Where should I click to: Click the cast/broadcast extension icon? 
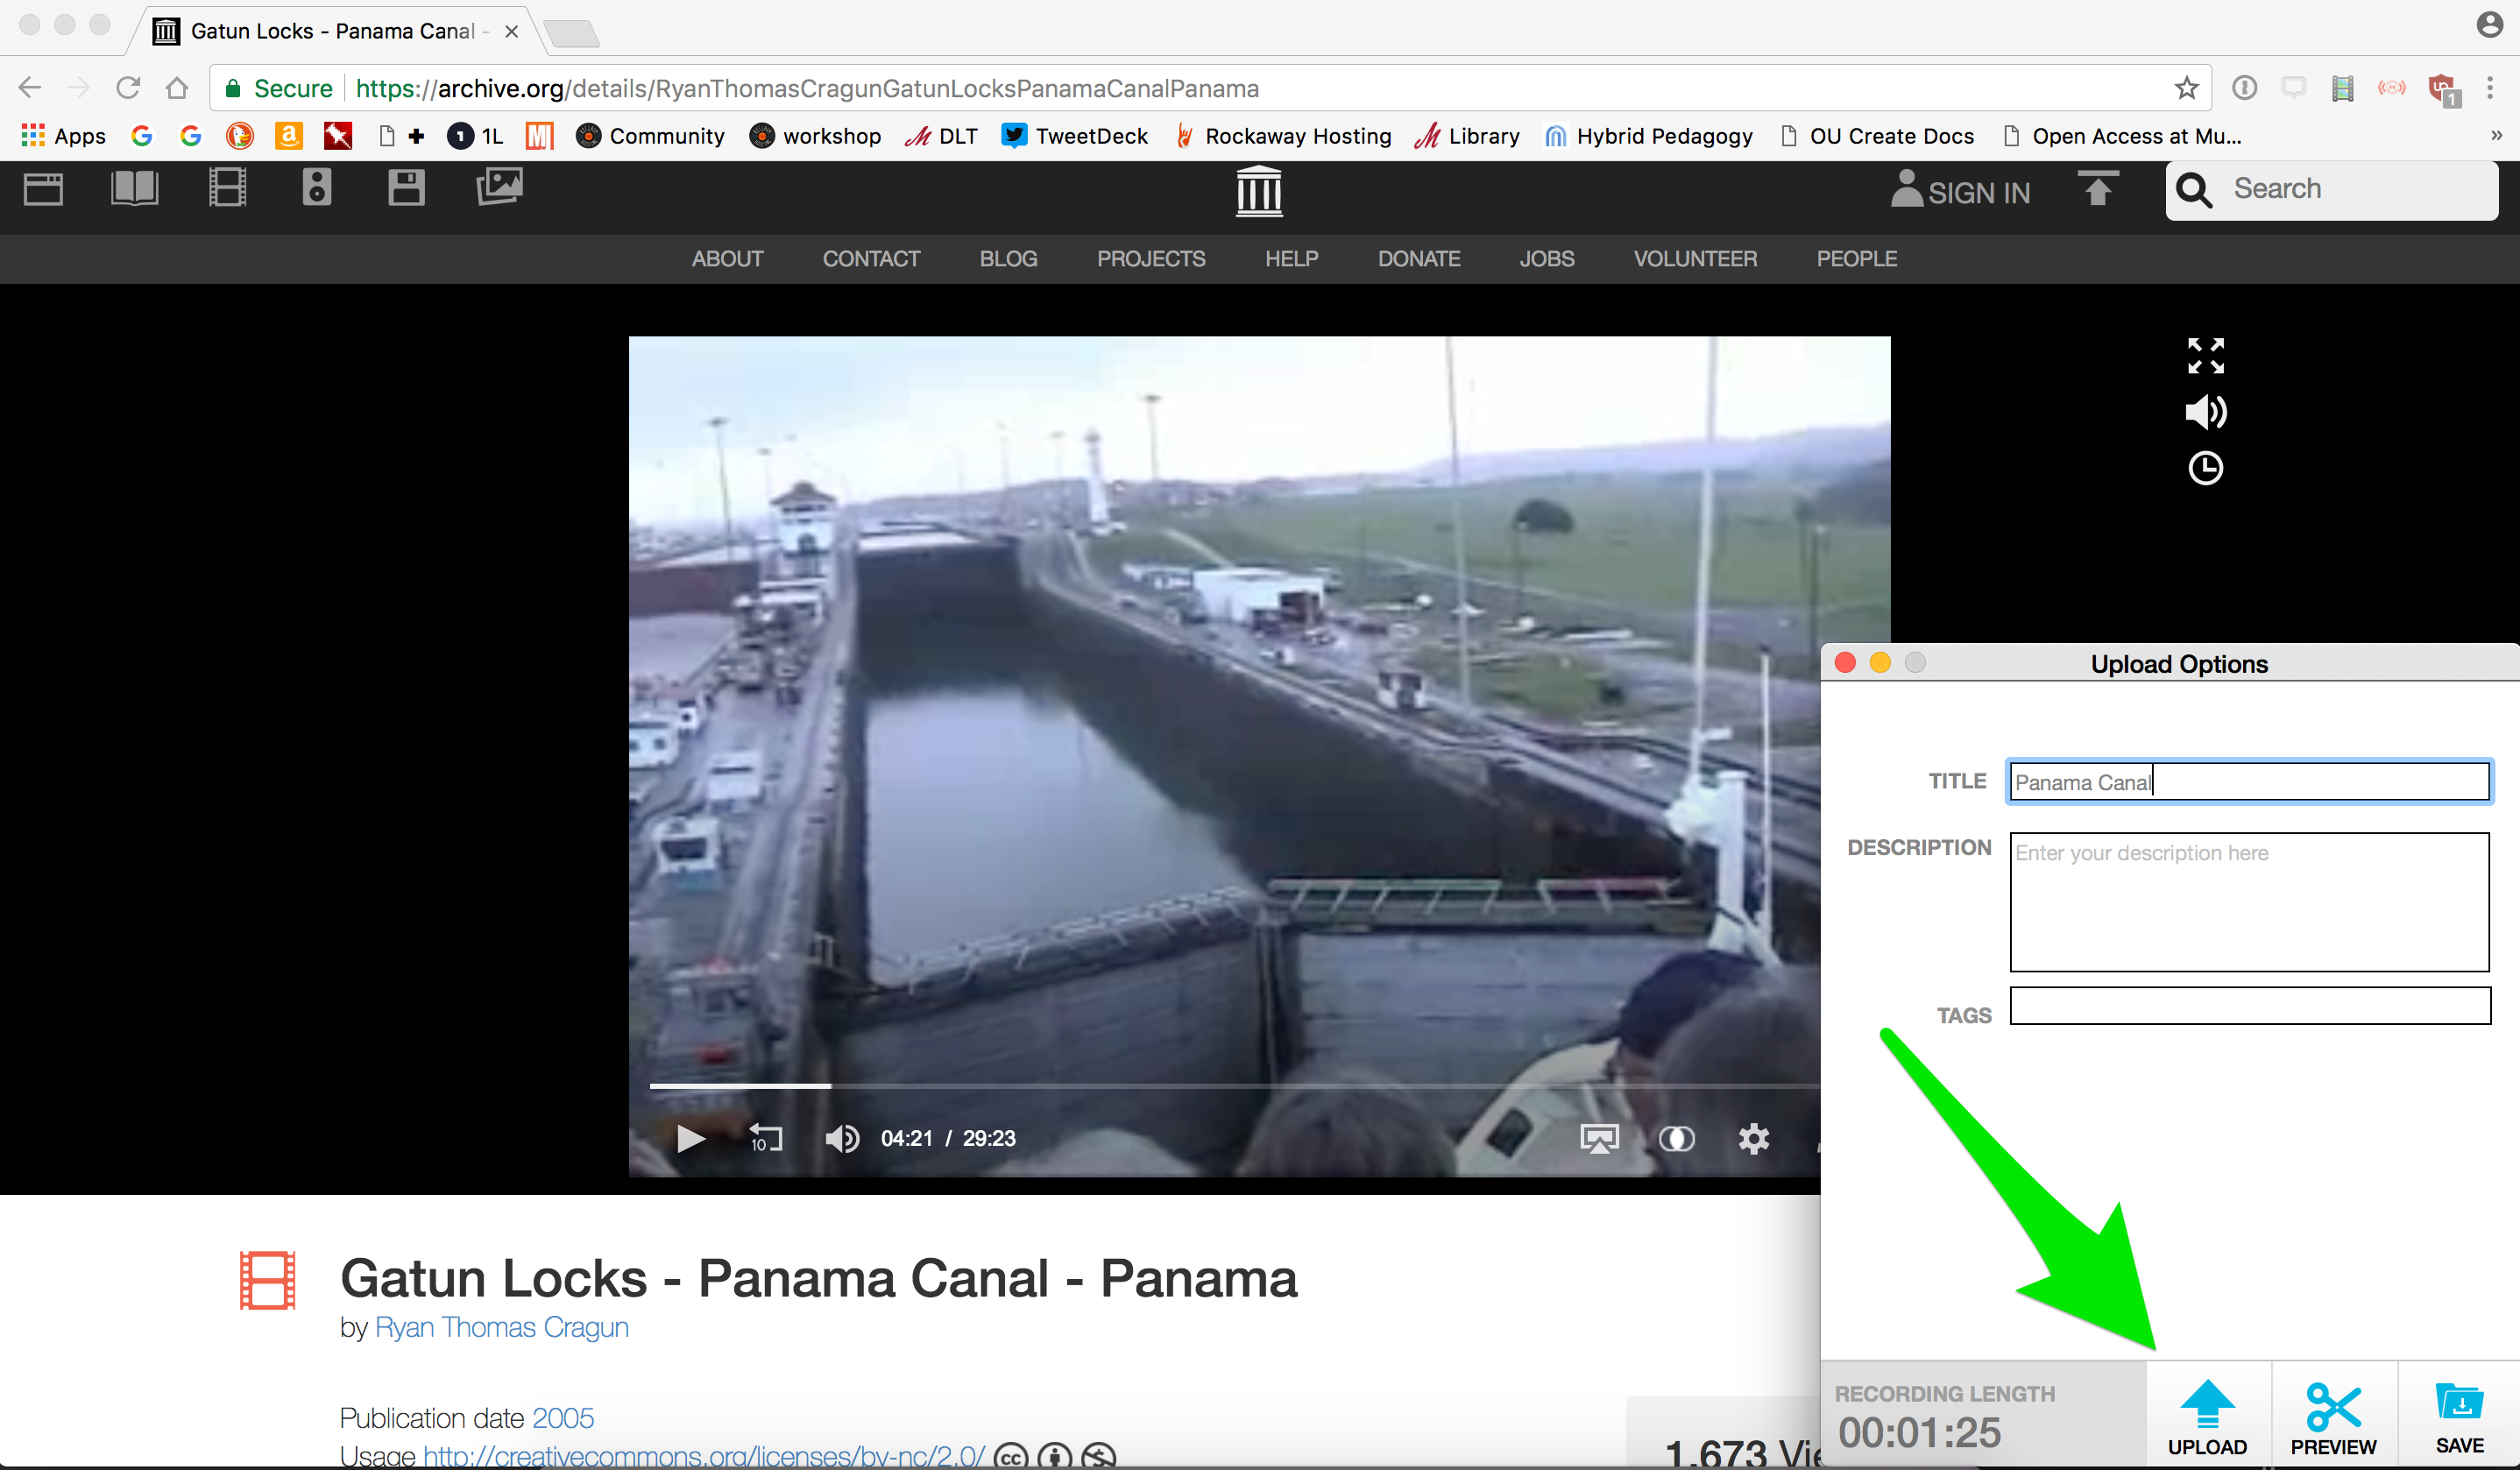tap(2392, 88)
